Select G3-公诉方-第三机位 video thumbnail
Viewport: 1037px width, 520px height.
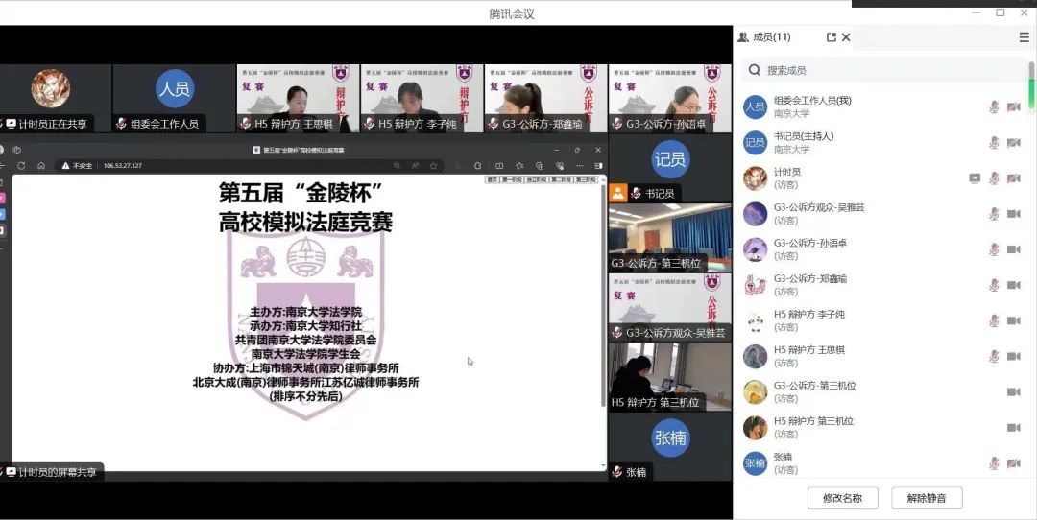[669, 237]
